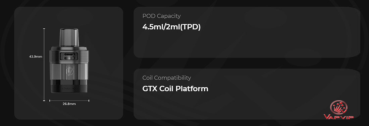Click the VAPVIP watermark text
The height and width of the screenshot is (126, 369).
coord(339,117)
